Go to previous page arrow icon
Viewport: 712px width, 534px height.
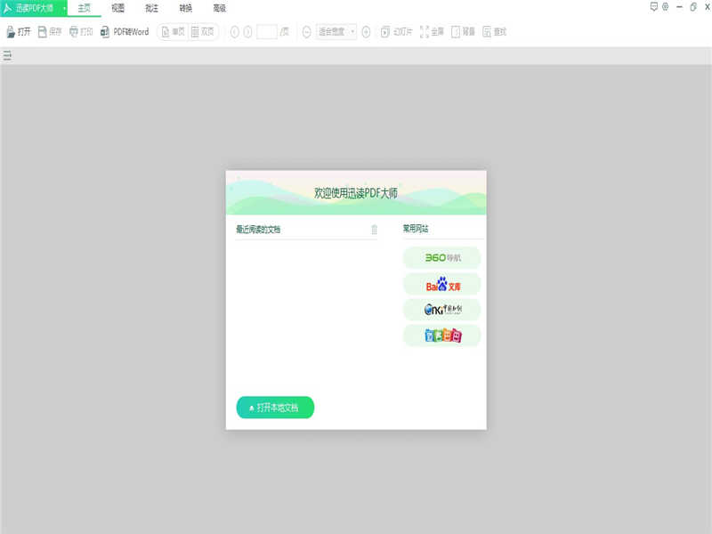(235, 32)
